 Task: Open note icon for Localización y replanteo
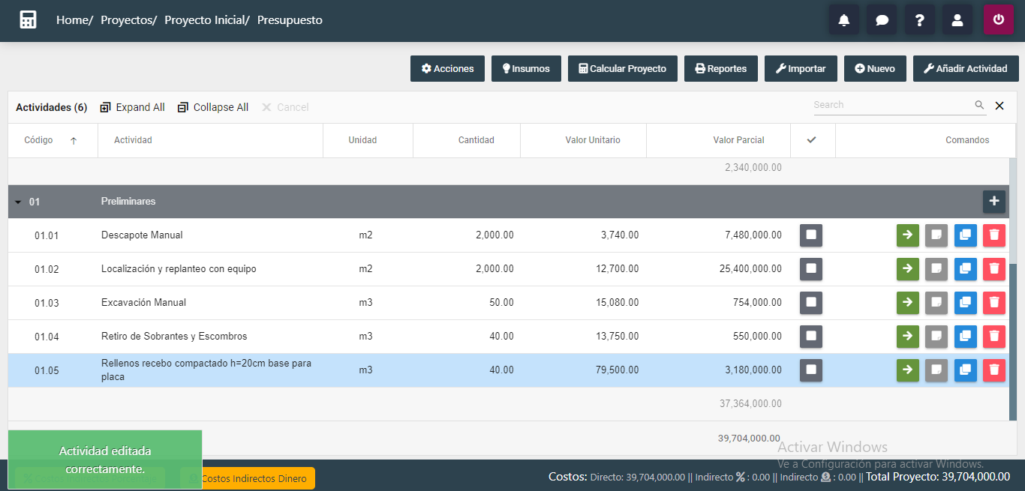coord(936,269)
